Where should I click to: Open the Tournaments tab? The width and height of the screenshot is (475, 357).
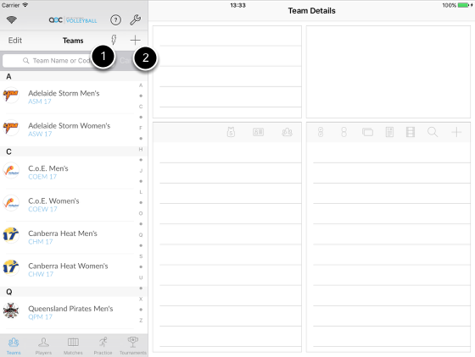132,346
